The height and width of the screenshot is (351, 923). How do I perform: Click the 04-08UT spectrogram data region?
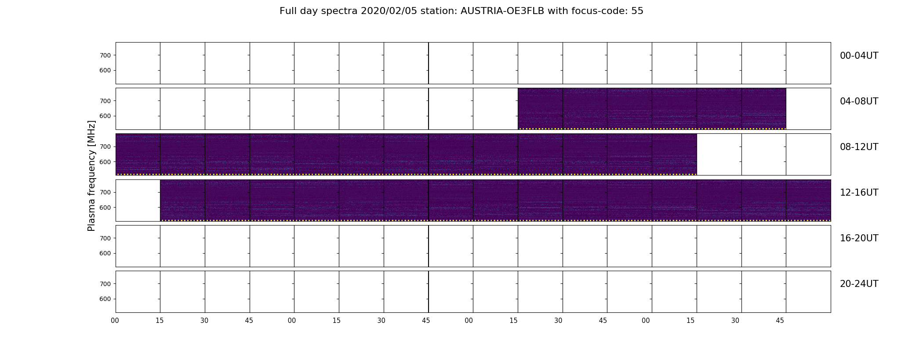[x=652, y=109]
